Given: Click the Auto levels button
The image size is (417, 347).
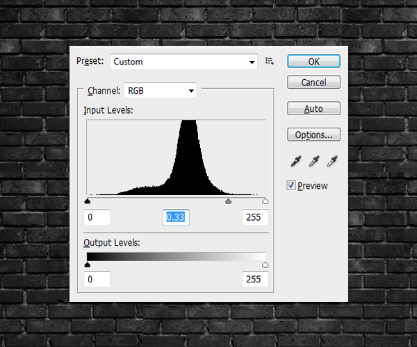Looking at the screenshot, I should coord(313,109).
